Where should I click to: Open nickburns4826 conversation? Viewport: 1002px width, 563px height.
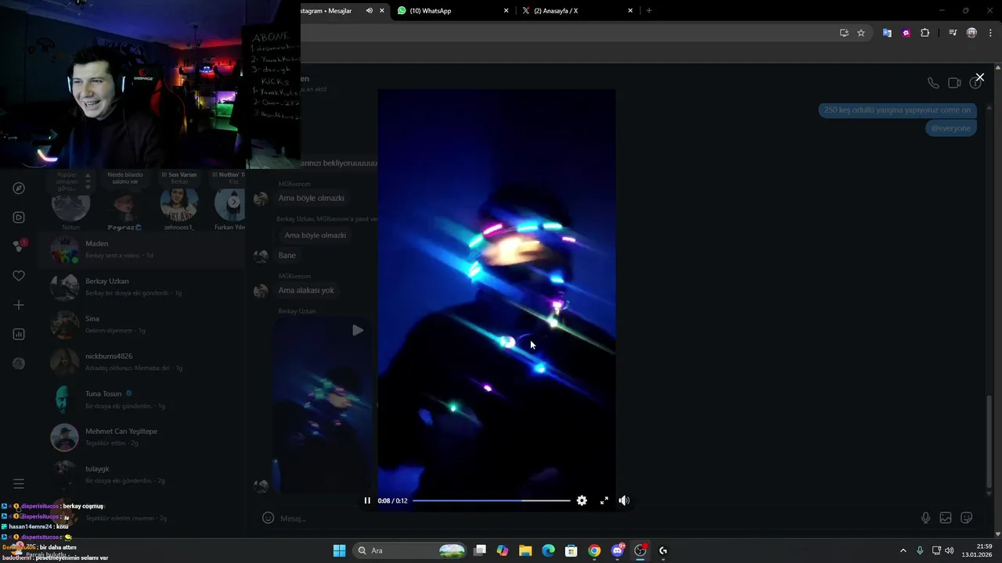point(142,362)
